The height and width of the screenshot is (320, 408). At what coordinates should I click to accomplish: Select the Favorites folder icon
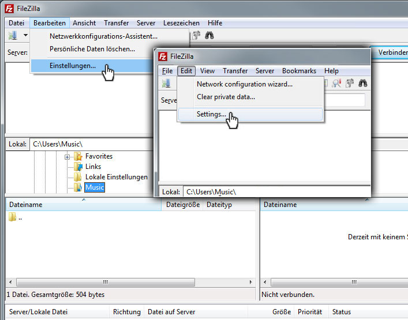pyautogui.click(x=78, y=156)
